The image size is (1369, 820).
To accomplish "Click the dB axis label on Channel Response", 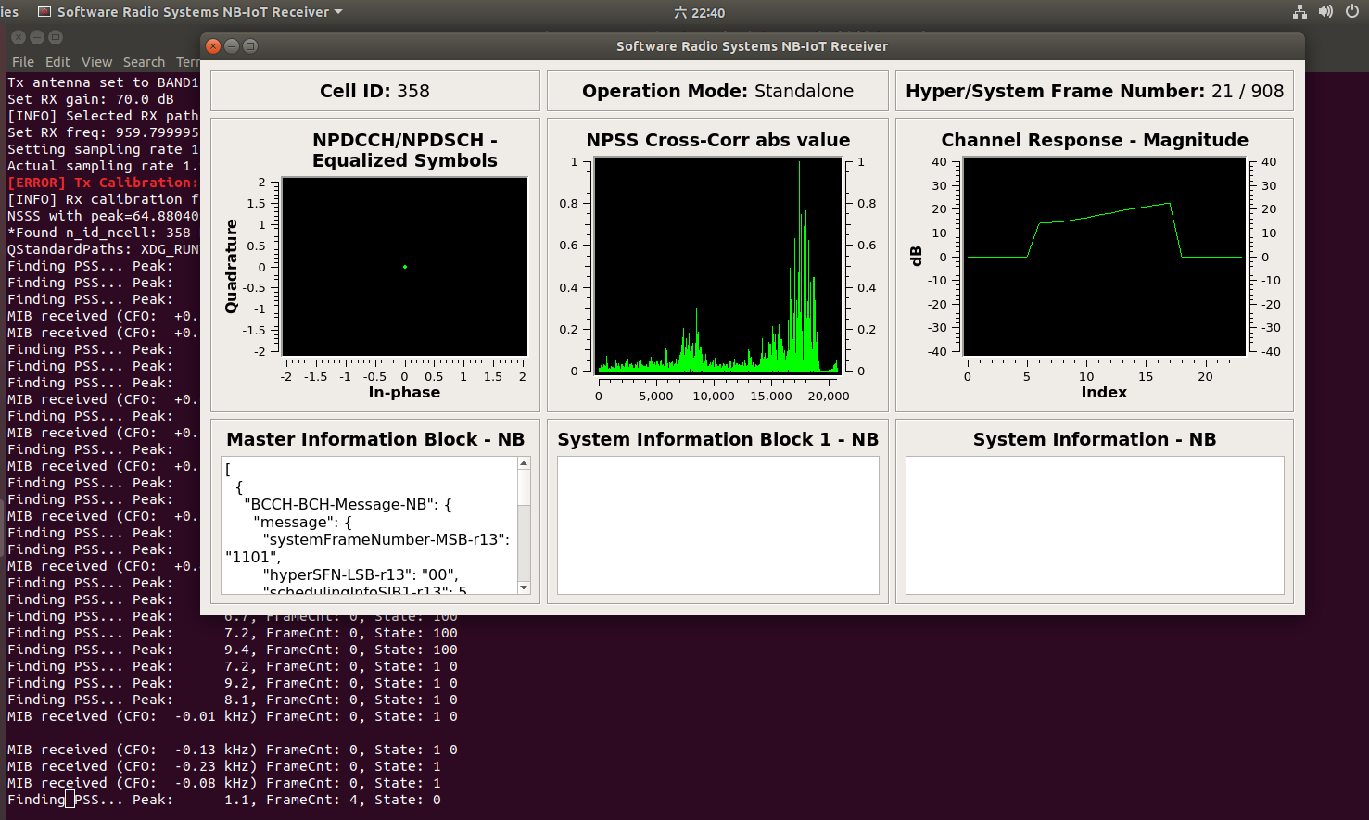I will click(x=917, y=257).
